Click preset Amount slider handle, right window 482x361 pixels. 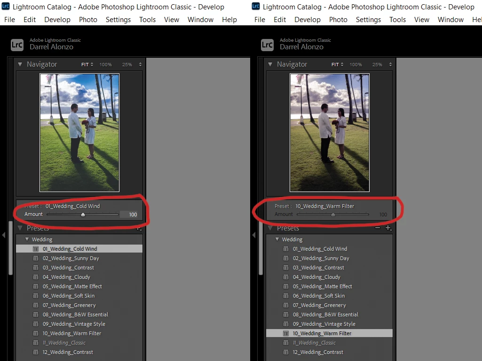pyautogui.click(x=333, y=215)
